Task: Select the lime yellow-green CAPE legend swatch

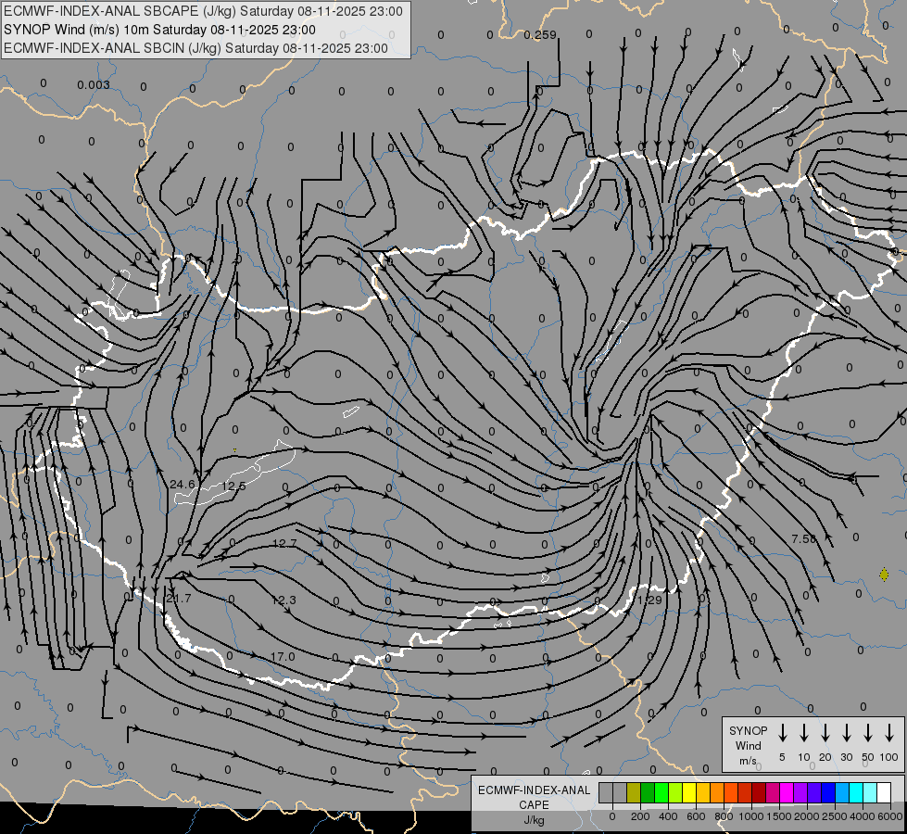Action: coord(675,792)
